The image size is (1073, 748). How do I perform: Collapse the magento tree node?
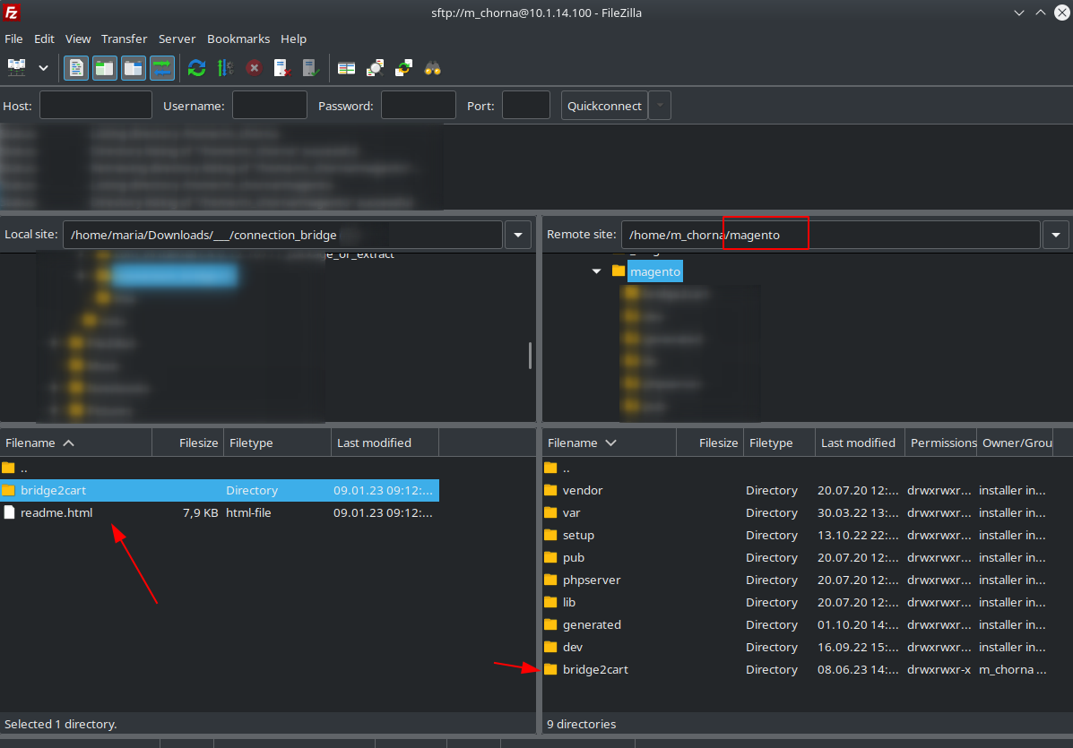tap(597, 271)
